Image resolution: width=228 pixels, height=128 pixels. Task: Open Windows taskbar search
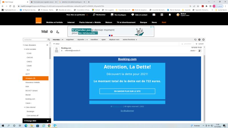coord(9,126)
